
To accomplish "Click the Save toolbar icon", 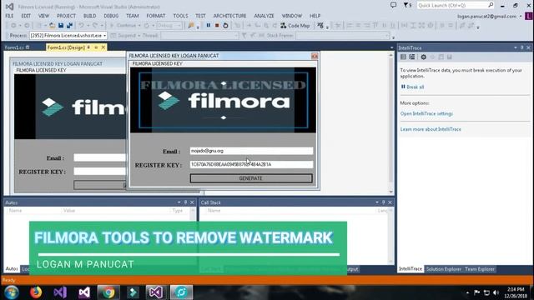I will click(61, 26).
